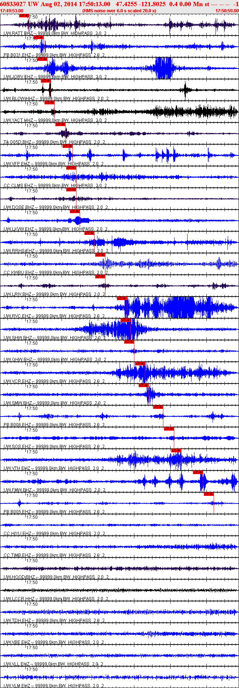Screen dimensions: 239x688
Task: Select the pick flag on PB.B006 trace
Action: pos(158,407)
